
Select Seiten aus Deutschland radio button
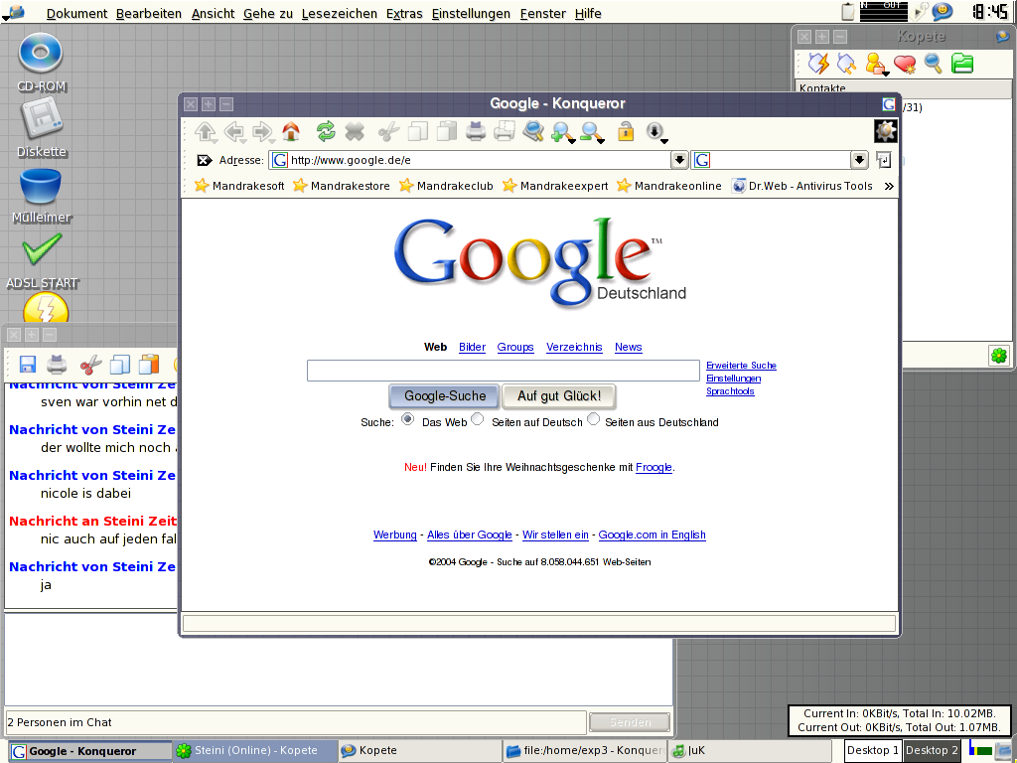point(593,419)
